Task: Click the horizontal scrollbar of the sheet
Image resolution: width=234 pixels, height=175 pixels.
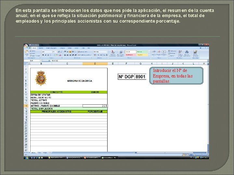Action: [165, 153]
